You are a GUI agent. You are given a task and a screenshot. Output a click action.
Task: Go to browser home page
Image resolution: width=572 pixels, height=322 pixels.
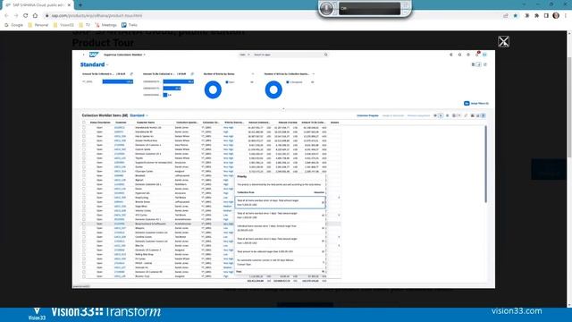35,15
